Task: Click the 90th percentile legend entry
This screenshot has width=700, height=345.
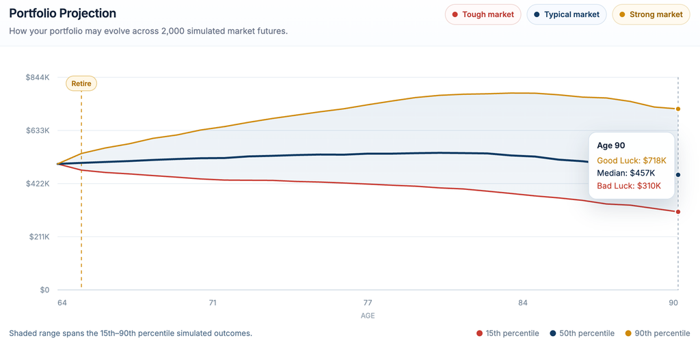Action: [x=657, y=333]
